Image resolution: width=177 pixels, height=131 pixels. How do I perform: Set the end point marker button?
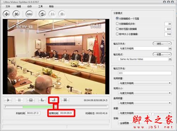point(53,100)
